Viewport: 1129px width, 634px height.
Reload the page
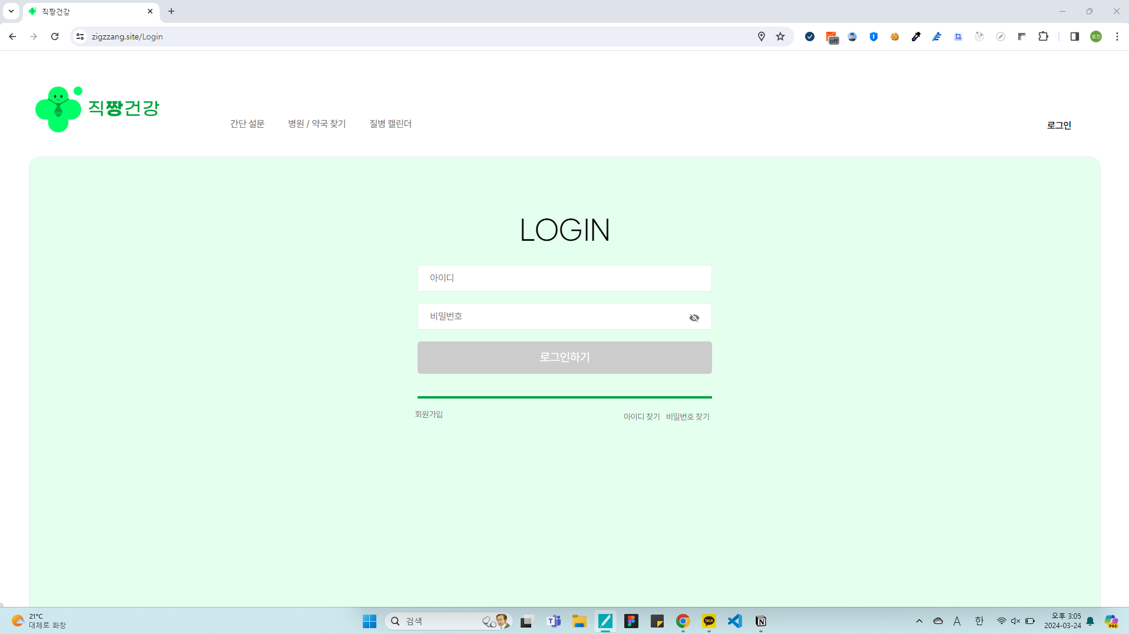point(55,36)
